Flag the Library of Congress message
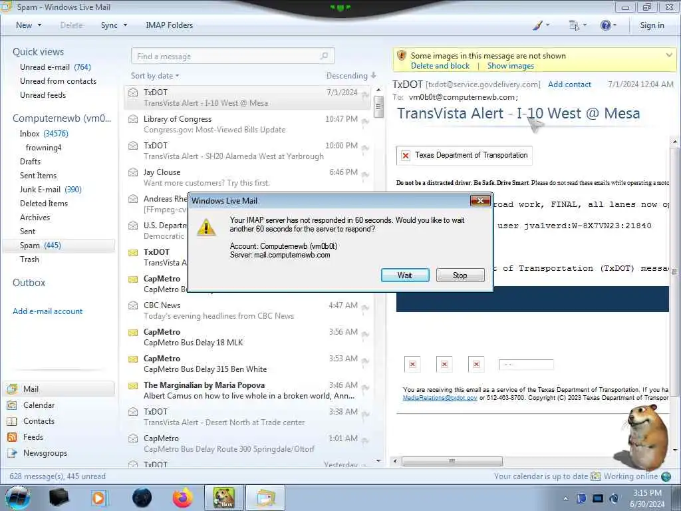Viewport: 681px width, 511px height. click(x=365, y=122)
